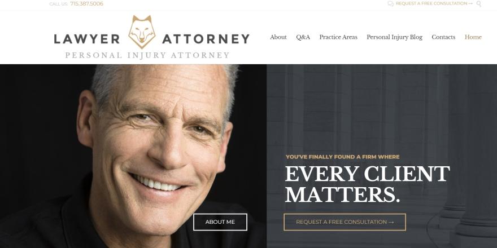497x248 pixels.
Task: Go to the Q&A page
Action: click(303, 37)
